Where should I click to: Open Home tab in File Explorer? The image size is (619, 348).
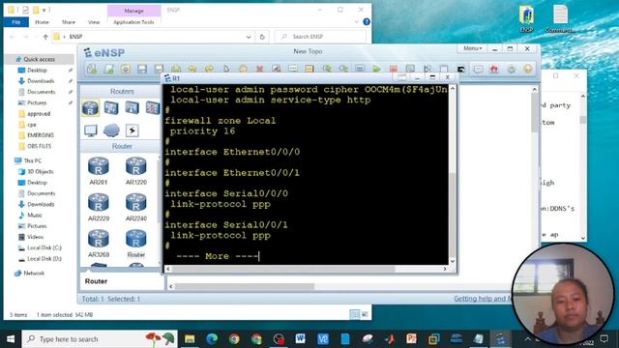click(x=42, y=22)
